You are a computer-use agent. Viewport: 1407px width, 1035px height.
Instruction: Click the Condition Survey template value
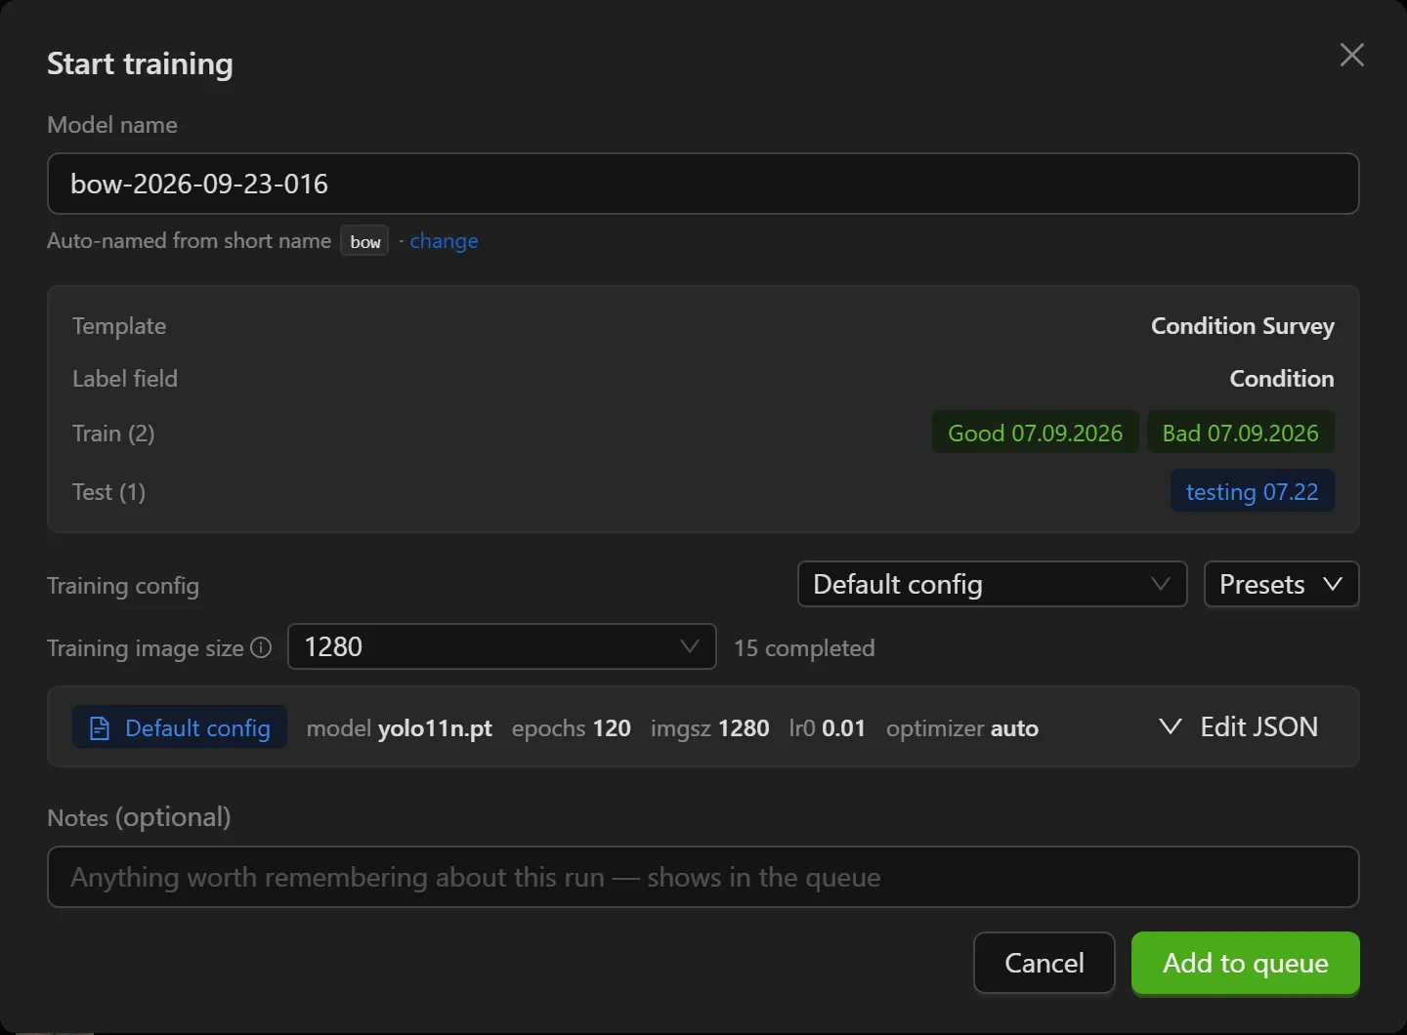(x=1242, y=326)
